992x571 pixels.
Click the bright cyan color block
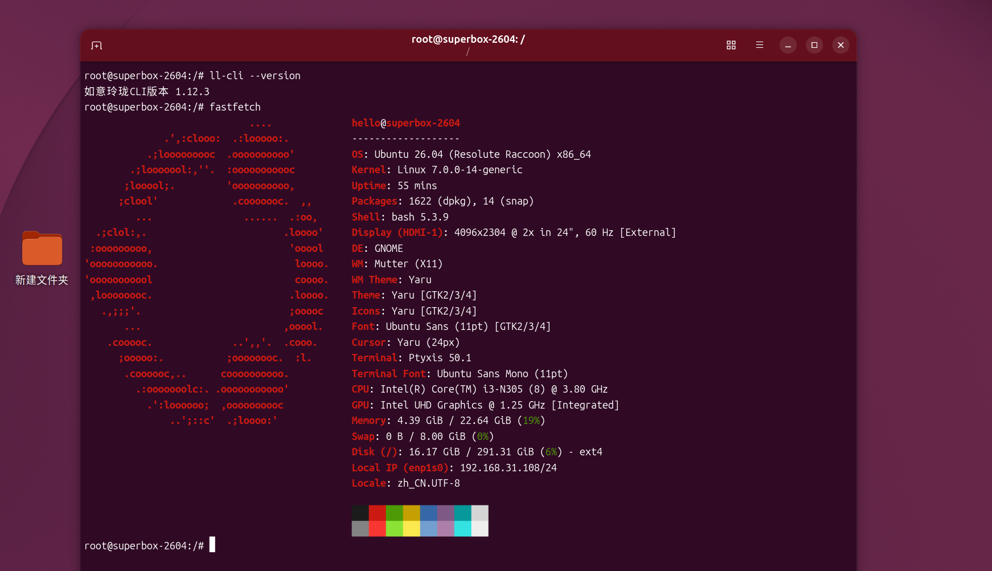coord(463,529)
